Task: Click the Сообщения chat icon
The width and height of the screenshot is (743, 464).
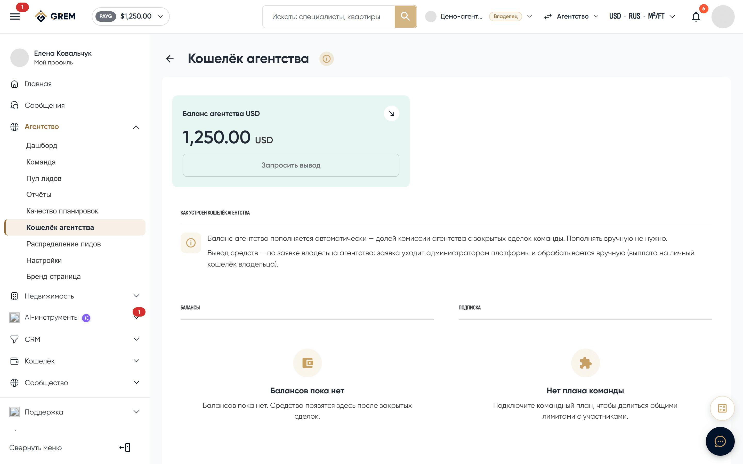Action: (14, 105)
